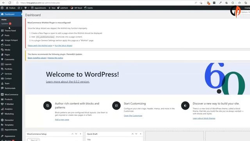Click the Analytics bar chart icon

pyautogui.click(x=2, y=109)
